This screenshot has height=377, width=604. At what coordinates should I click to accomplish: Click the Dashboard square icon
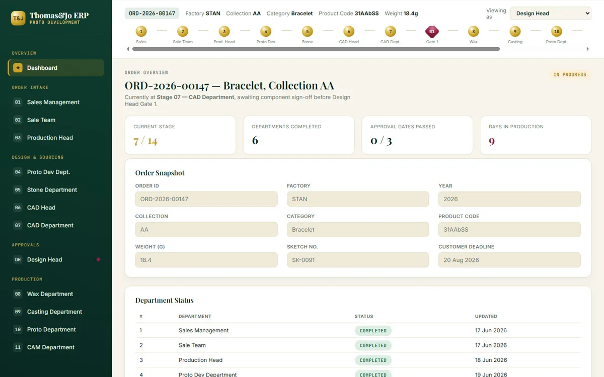(x=18, y=68)
